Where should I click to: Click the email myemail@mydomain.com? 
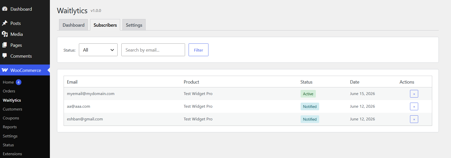point(91,93)
